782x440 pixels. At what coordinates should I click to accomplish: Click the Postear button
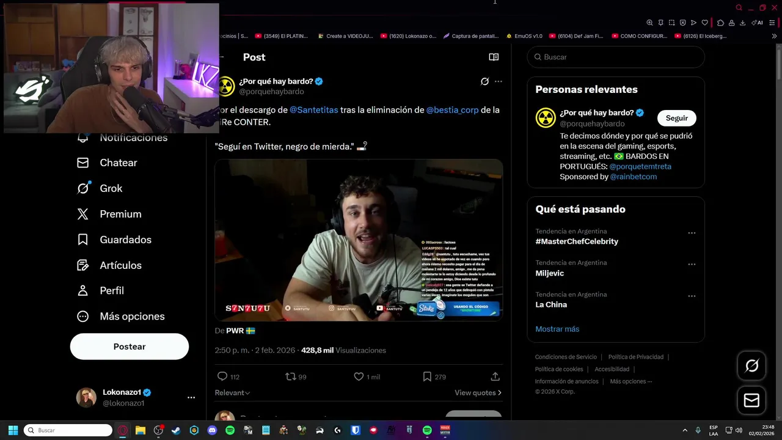tap(130, 346)
